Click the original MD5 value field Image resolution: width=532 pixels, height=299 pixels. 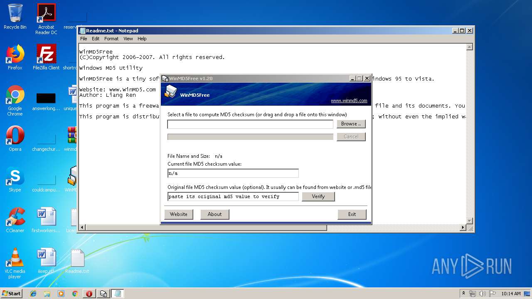coord(233,196)
